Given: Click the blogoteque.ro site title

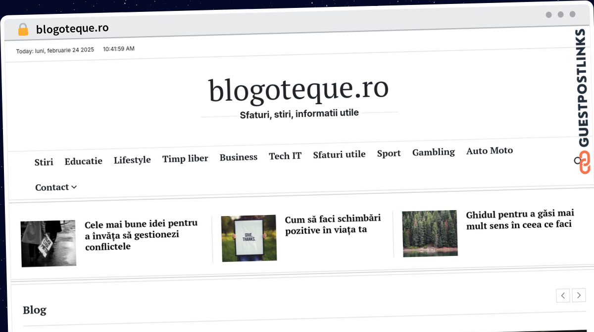Looking at the screenshot, I should tap(298, 90).
